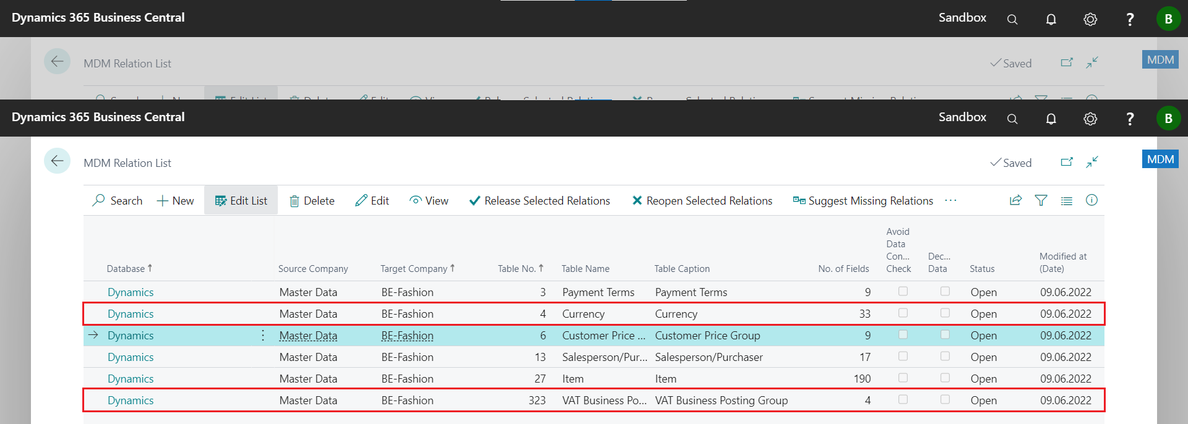Open the search magnifier in front header bar
Viewport: 1188px width, 424px height.
click(1012, 119)
